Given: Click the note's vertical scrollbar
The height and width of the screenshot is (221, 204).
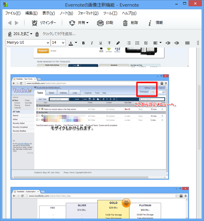Looking at the screenshot, I should [199, 117].
